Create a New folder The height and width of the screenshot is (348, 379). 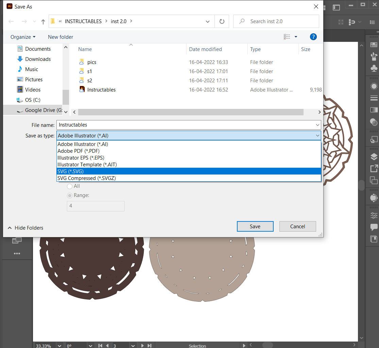61,37
